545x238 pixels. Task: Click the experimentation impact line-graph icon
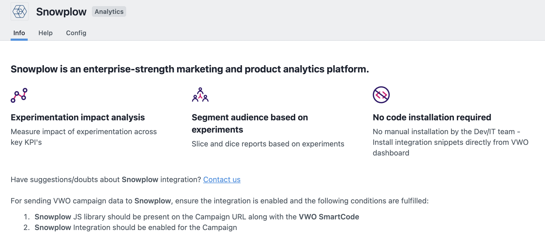(19, 95)
